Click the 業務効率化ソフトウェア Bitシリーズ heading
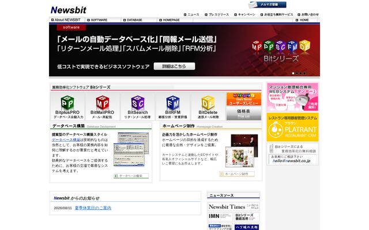Image resolution: width=369 pixels, height=230 pixels. [x=81, y=87]
